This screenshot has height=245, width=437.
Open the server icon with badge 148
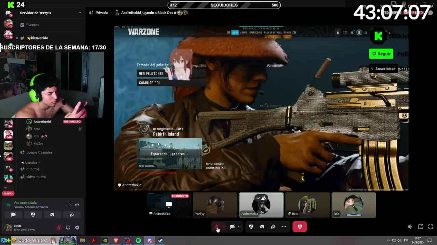click(8, 135)
